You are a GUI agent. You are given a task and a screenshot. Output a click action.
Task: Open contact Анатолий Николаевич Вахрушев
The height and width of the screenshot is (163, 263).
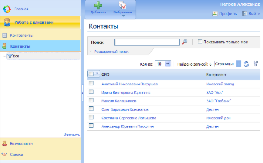tap(129, 84)
